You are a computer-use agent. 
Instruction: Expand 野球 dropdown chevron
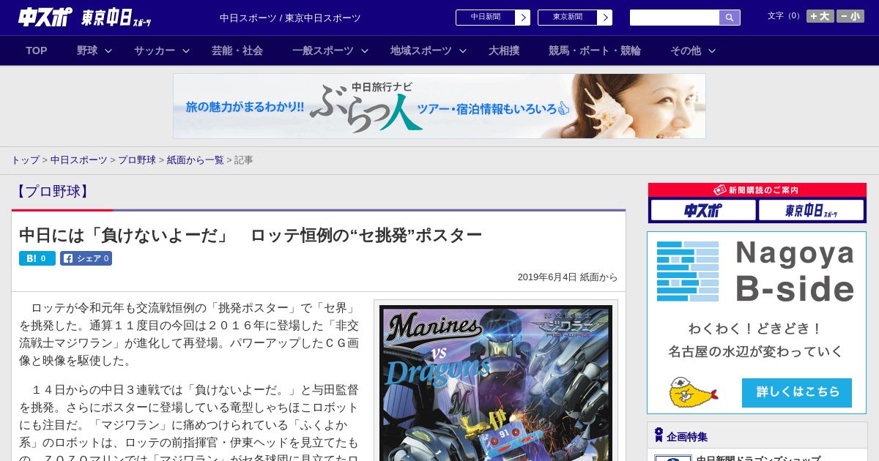point(108,50)
